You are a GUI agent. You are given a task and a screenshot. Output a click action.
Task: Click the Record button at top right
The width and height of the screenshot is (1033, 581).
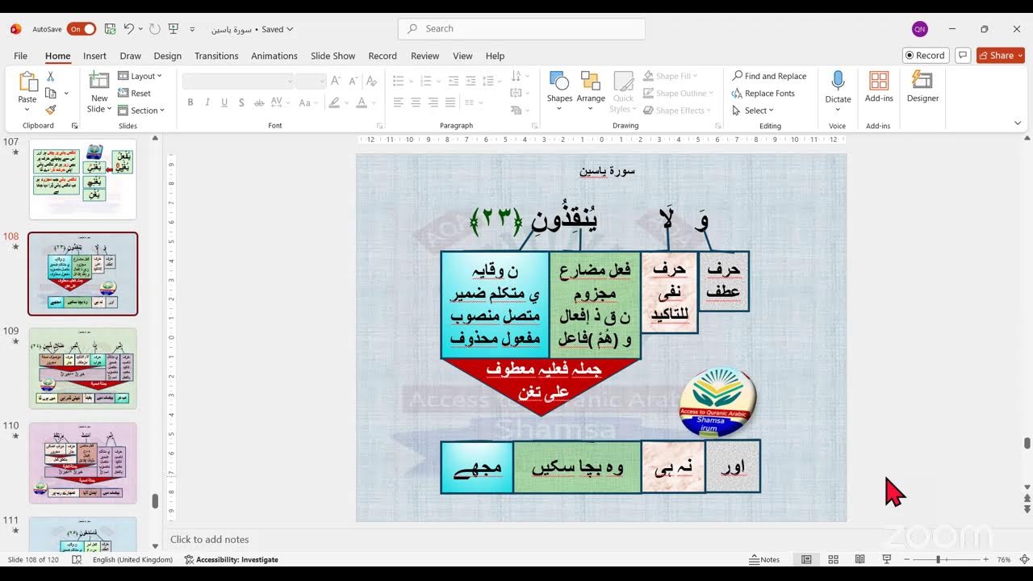point(925,56)
